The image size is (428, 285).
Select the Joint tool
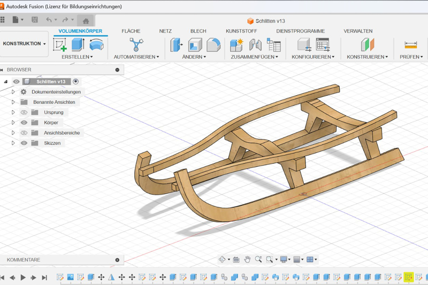255,45
